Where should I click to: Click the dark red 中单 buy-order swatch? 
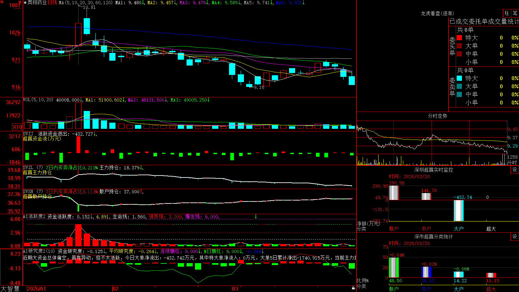tap(459, 54)
